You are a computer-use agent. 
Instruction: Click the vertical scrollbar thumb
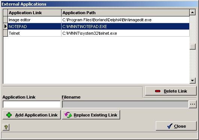192,47
